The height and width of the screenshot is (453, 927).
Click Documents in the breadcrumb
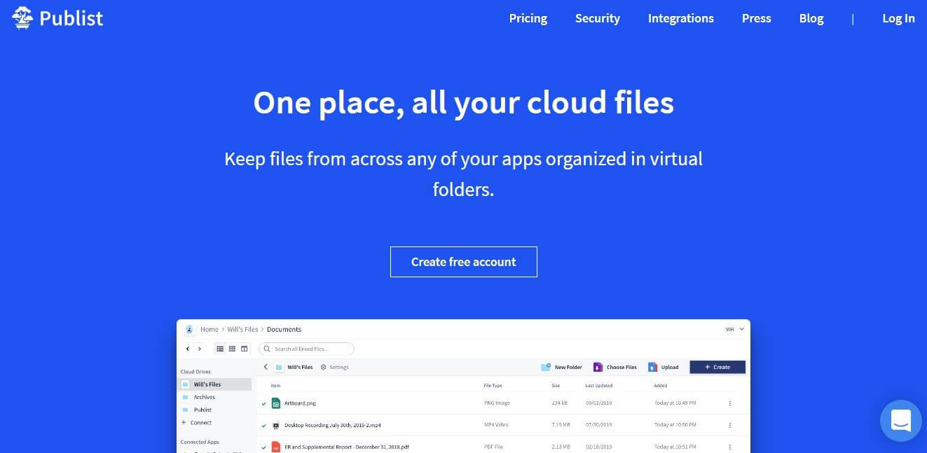click(x=284, y=329)
